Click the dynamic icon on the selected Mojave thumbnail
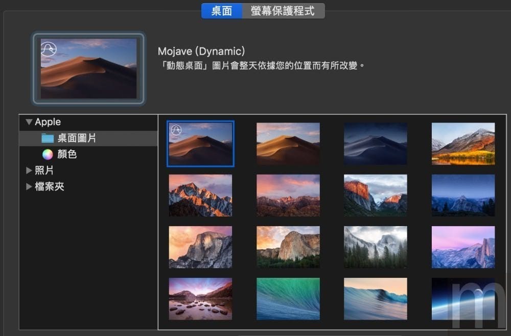Viewport: 511px width, 336px height. tap(176, 130)
